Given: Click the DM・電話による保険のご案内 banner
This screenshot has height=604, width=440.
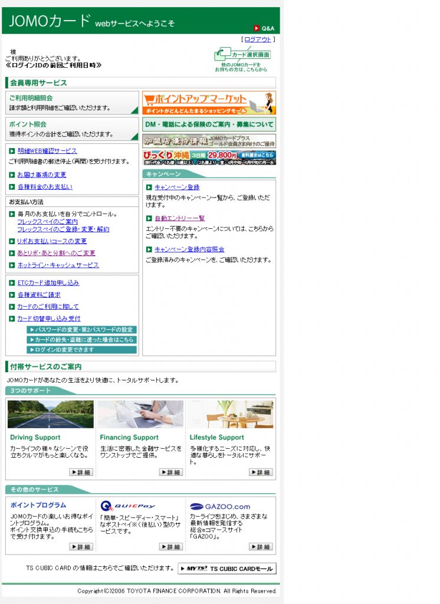Looking at the screenshot, I should 209,124.
